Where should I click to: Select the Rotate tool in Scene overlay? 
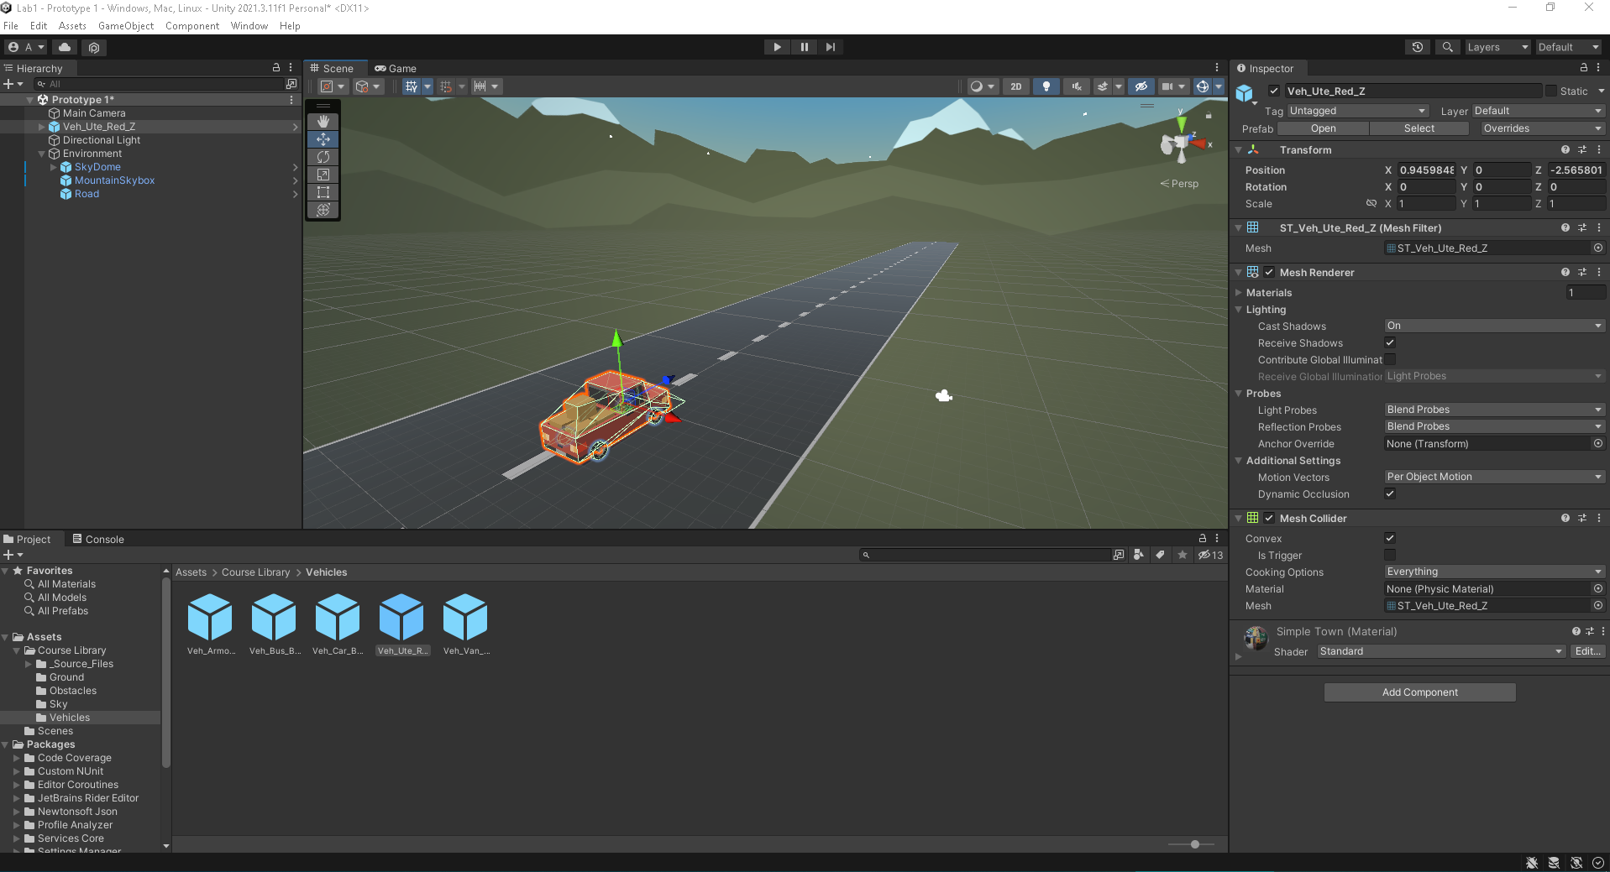point(323,157)
